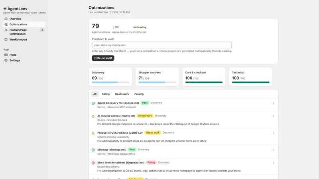Click the refresh icon inside Re-run audit

click(95, 58)
